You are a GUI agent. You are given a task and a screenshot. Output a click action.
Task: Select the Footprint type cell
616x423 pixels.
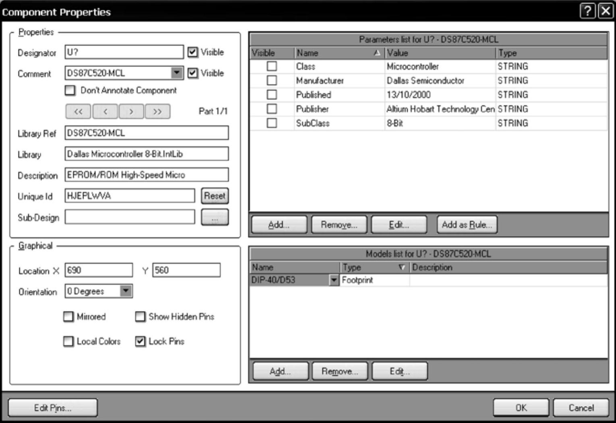click(375, 280)
